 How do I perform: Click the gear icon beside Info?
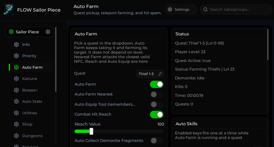click(x=16, y=45)
